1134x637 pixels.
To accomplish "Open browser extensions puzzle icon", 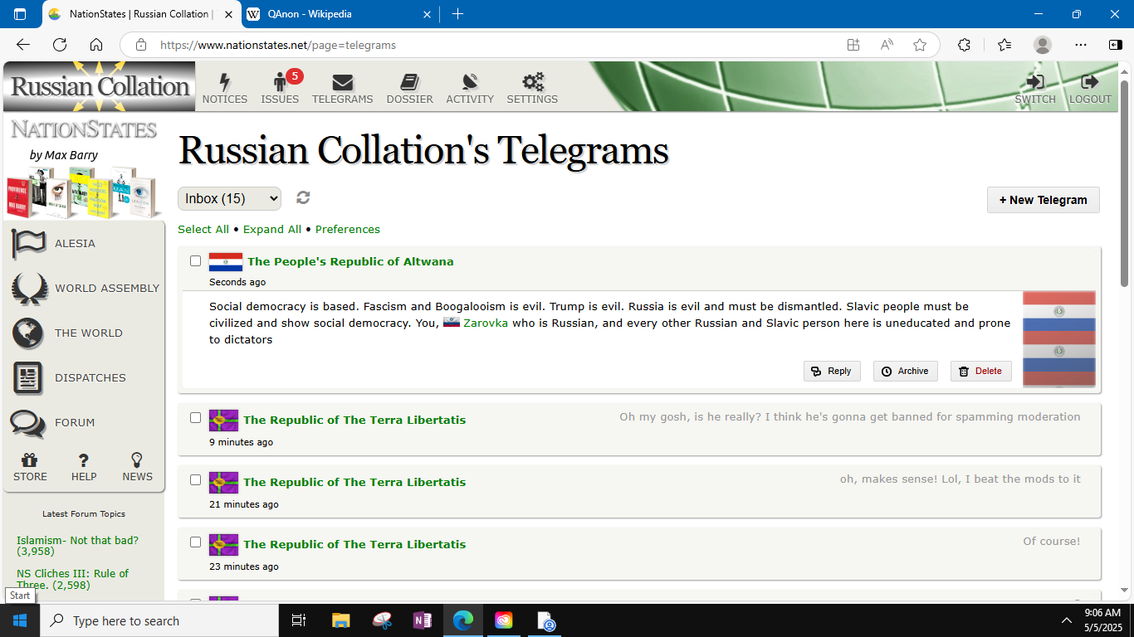I will point(964,45).
